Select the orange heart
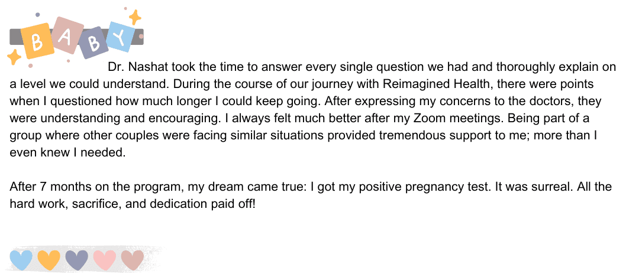This screenshot has width=626, height=274. [49, 260]
